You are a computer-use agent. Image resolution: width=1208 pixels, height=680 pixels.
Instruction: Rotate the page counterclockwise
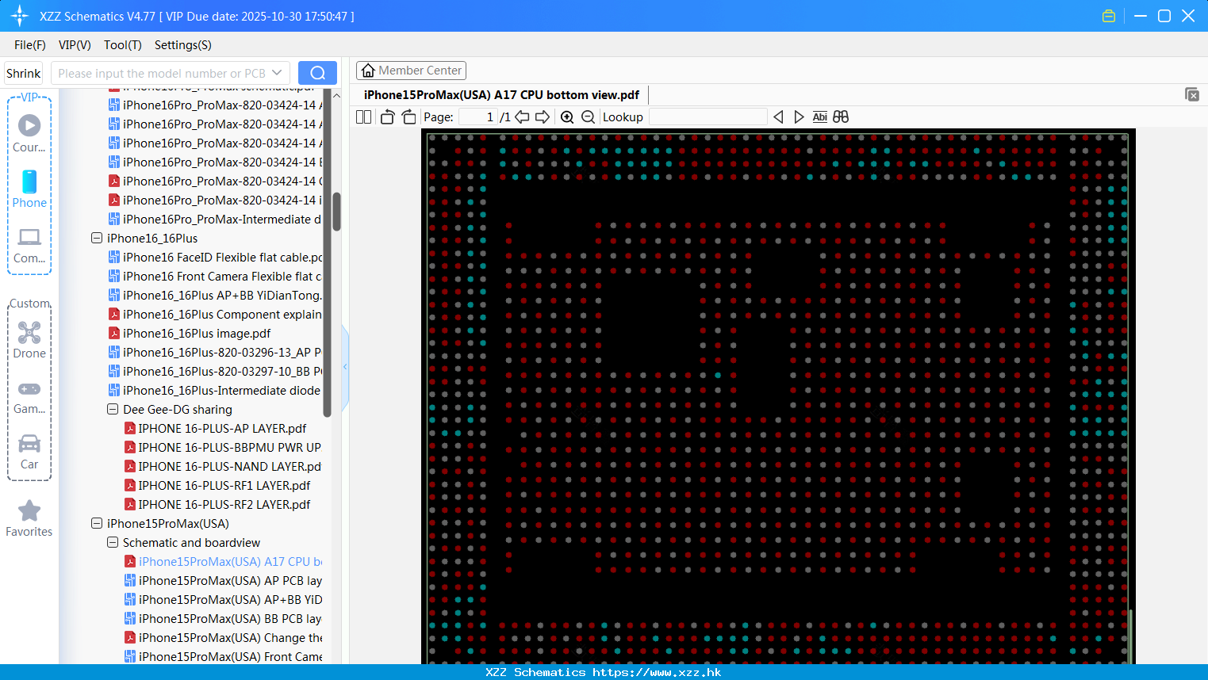point(387,117)
